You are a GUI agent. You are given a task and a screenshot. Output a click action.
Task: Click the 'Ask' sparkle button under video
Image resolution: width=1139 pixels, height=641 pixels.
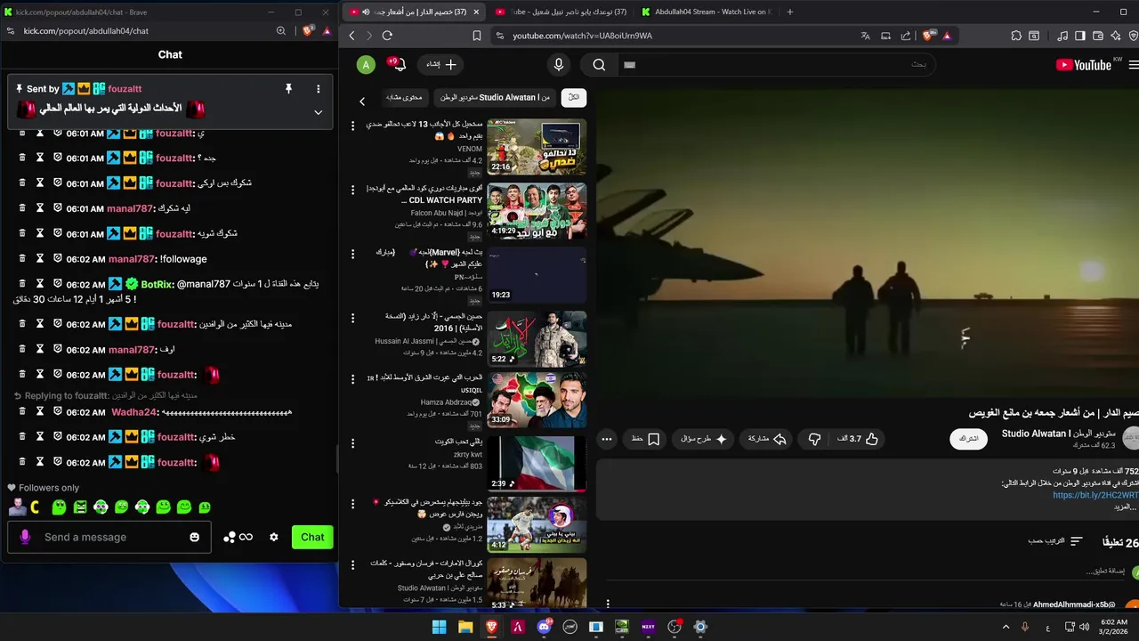pos(703,439)
